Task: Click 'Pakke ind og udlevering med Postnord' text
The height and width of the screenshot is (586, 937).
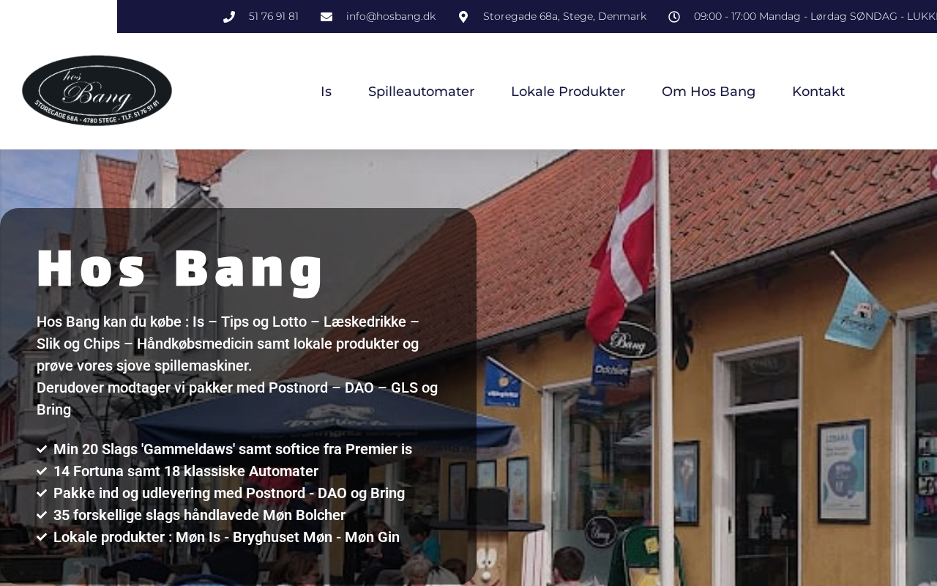Action: pyautogui.click(x=229, y=493)
